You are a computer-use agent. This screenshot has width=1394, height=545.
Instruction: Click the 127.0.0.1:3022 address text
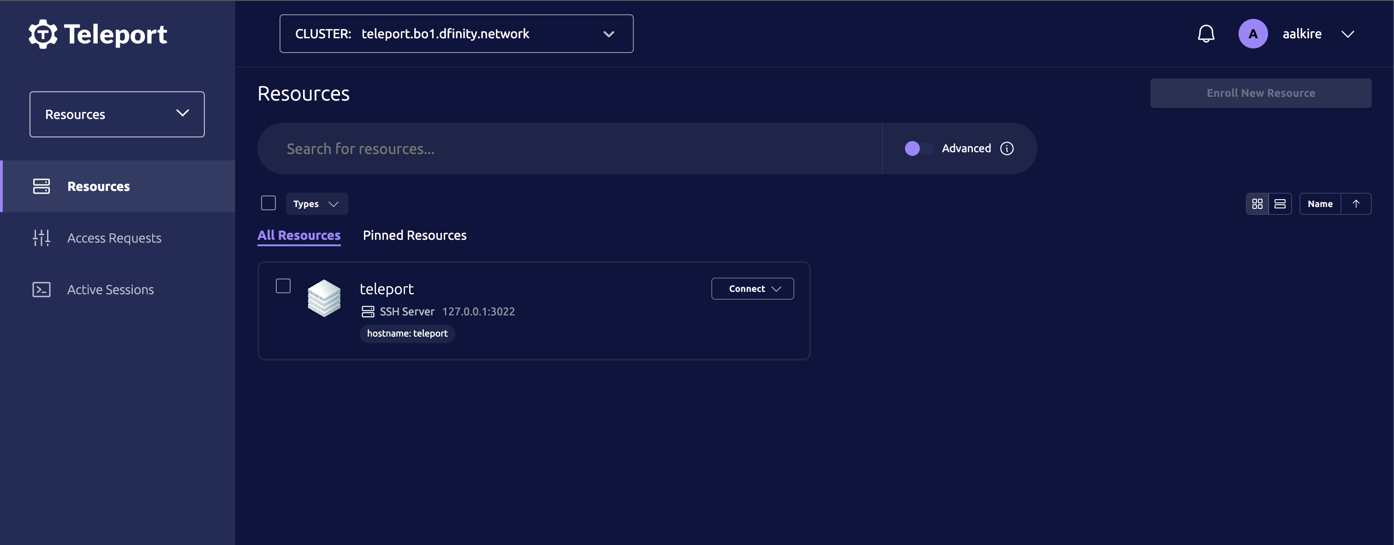point(478,311)
